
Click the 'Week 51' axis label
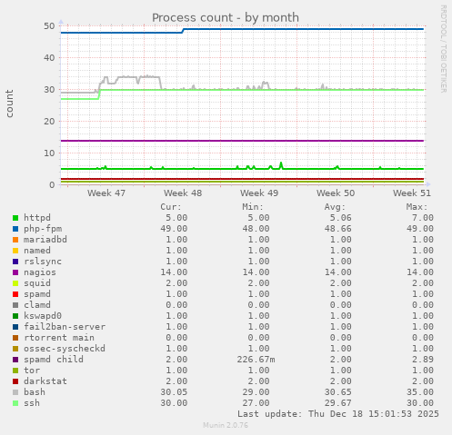pos(412,193)
